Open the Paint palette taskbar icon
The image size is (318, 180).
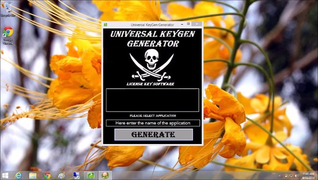tap(61, 175)
